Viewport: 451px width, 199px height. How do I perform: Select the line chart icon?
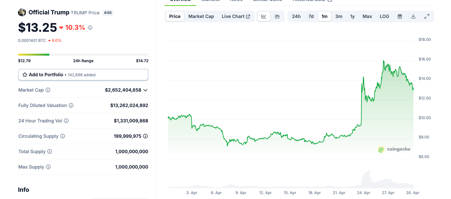pyautogui.click(x=264, y=16)
